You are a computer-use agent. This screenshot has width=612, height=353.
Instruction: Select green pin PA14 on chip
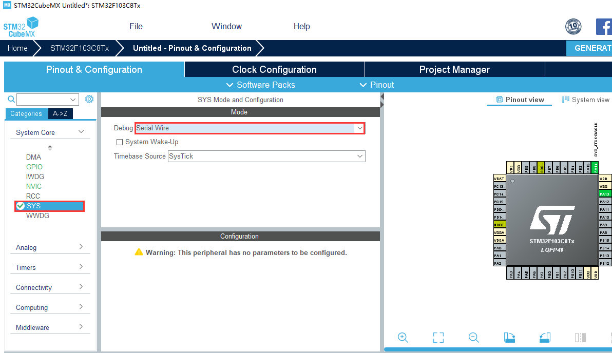(595, 167)
